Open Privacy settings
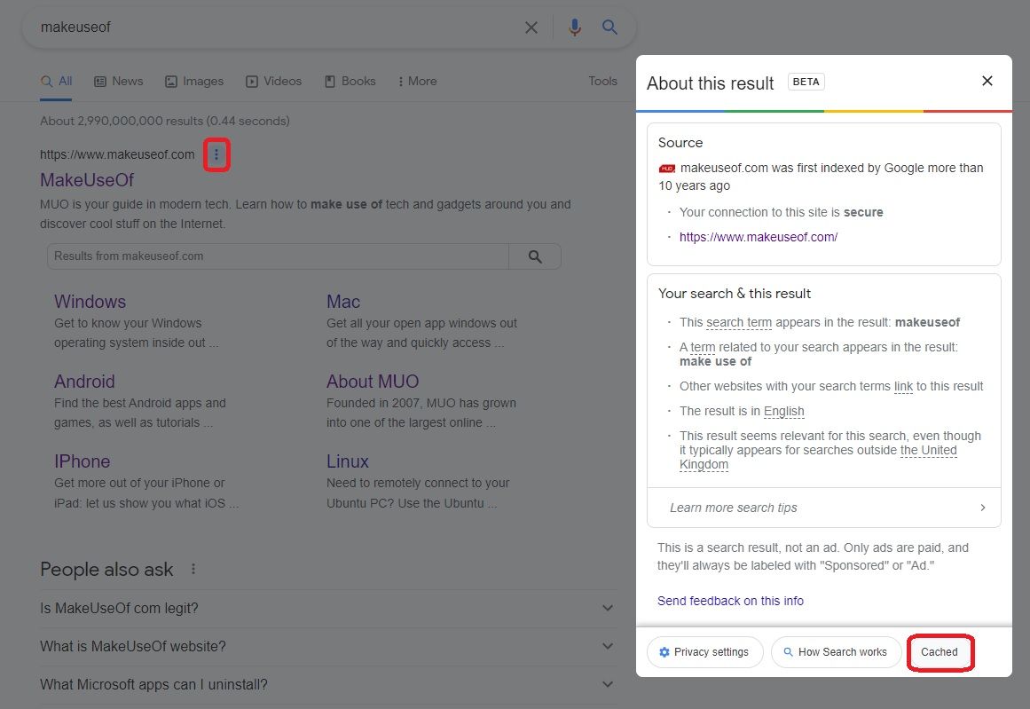The image size is (1030, 709). [704, 651]
